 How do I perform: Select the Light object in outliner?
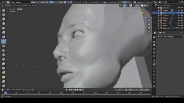click(164, 23)
